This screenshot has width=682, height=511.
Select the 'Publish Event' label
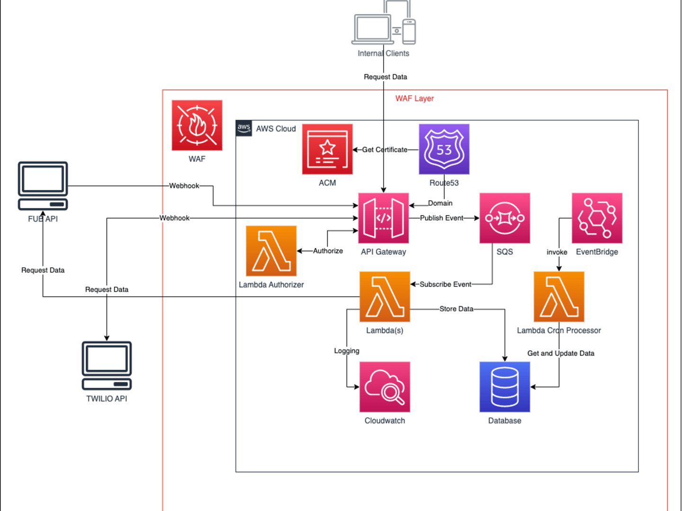442,218
